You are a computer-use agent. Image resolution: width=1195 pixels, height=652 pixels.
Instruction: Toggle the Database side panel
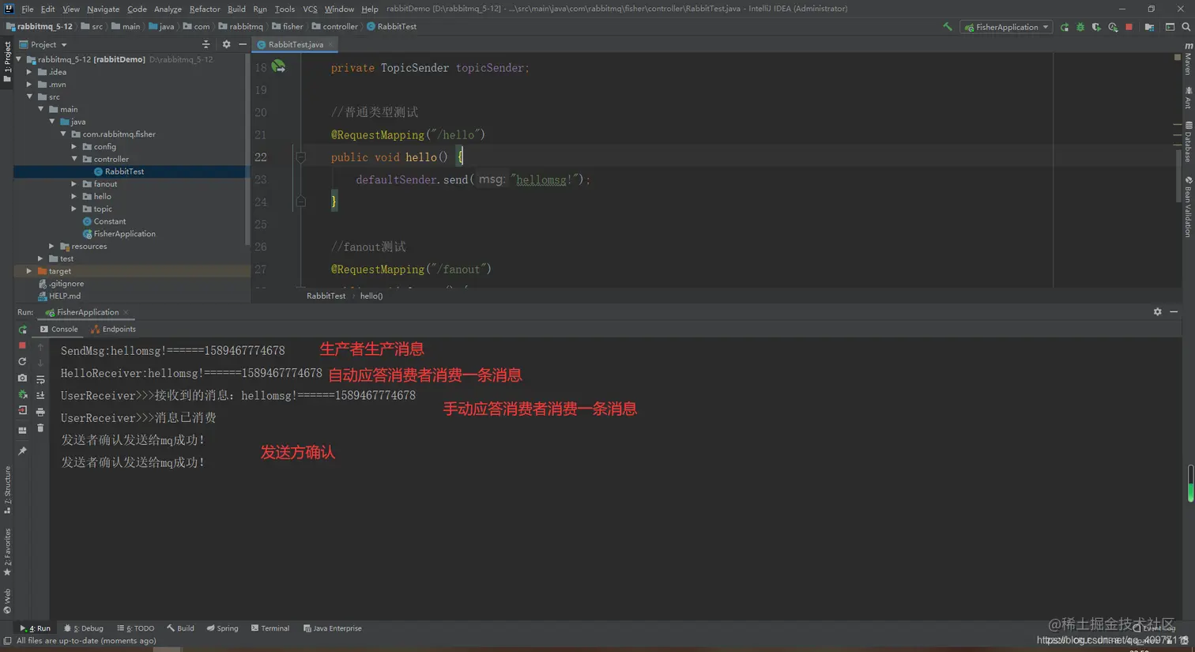[x=1188, y=142]
